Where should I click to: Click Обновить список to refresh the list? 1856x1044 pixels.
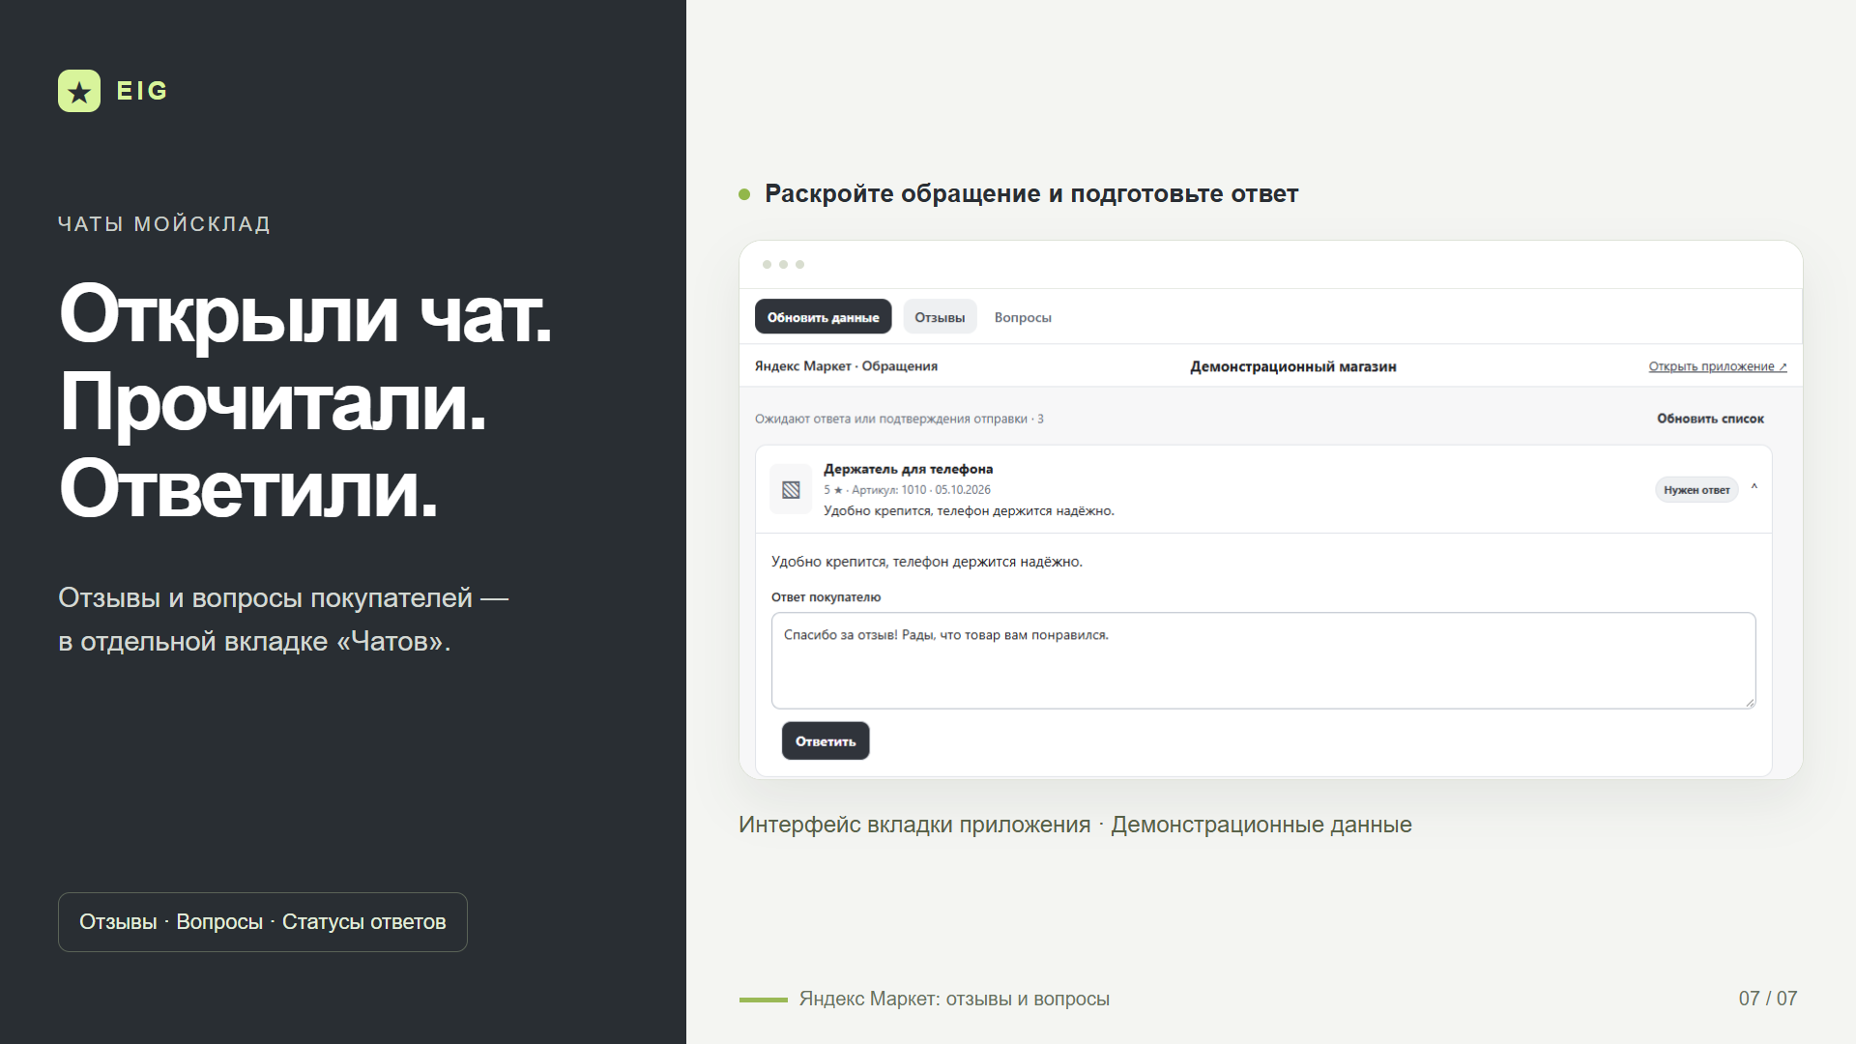pos(1710,419)
